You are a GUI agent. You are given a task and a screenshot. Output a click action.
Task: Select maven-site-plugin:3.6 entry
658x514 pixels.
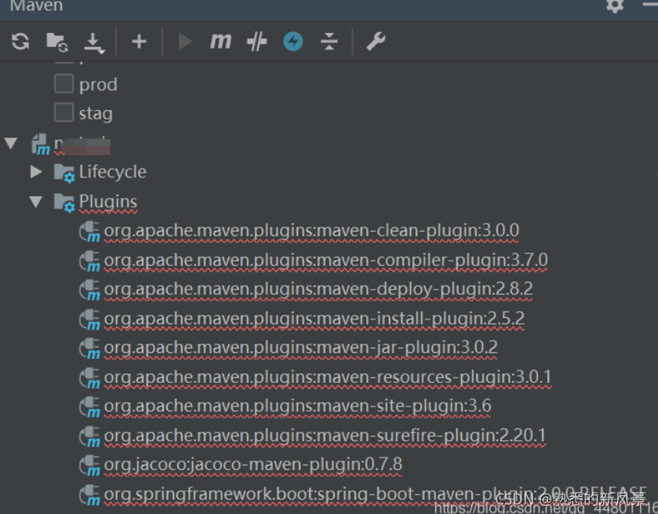[297, 406]
